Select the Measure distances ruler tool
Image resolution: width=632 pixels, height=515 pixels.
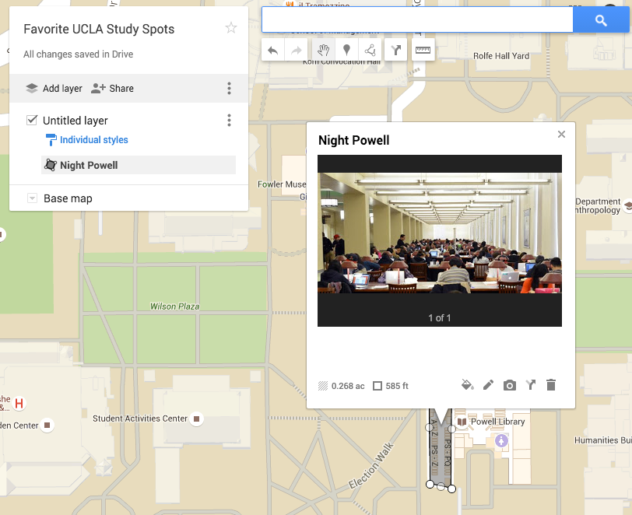click(x=423, y=50)
